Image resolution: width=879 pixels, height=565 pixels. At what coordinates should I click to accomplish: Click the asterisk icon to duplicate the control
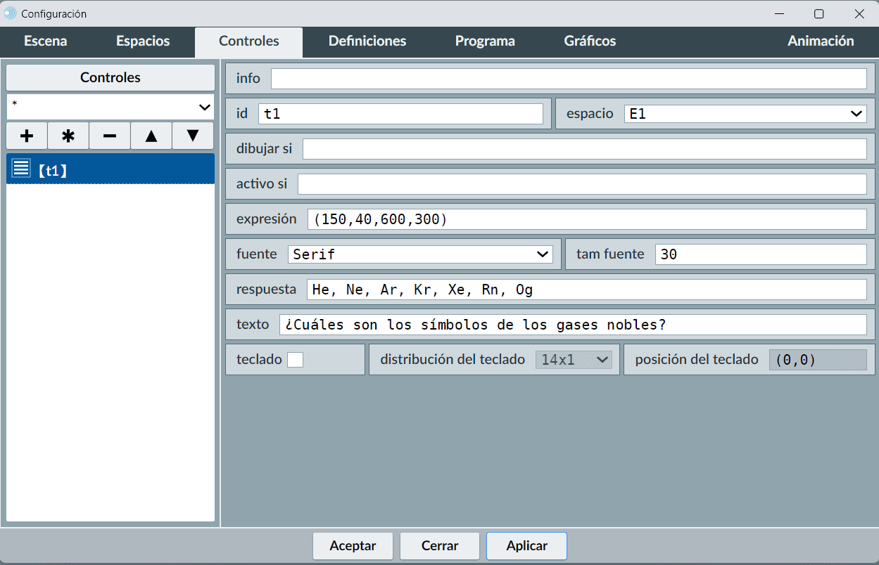68,136
